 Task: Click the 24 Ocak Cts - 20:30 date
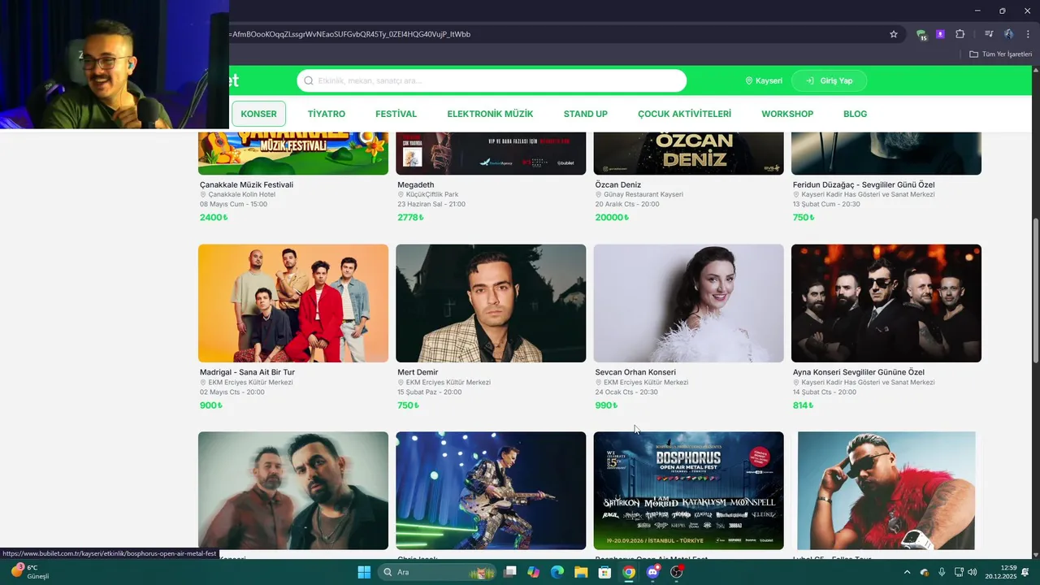pos(626,392)
